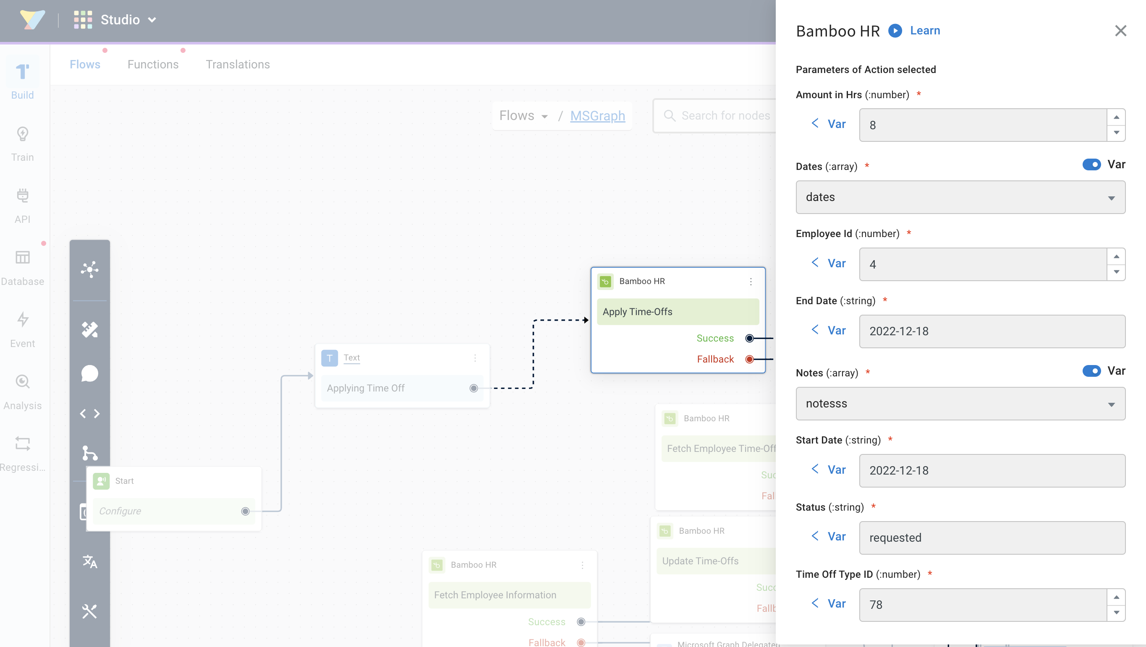The image size is (1146, 647).
Task: Decrease the Time Off Type ID value
Action: pos(1116,612)
